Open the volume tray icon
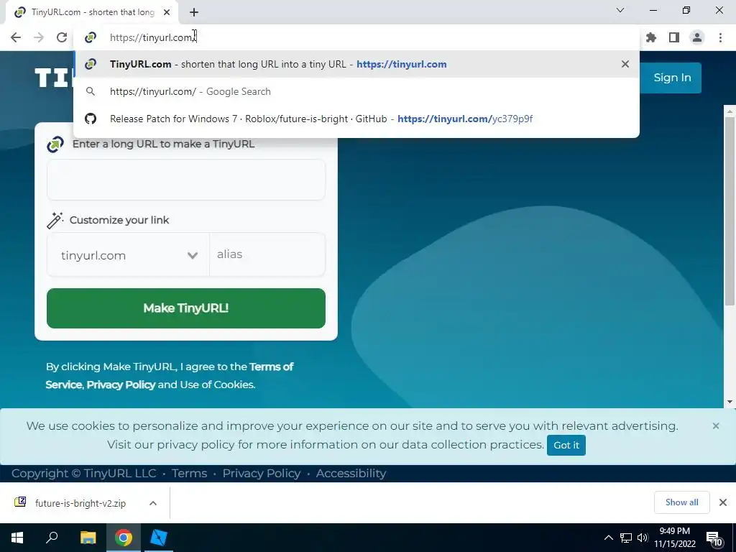 [x=643, y=538]
